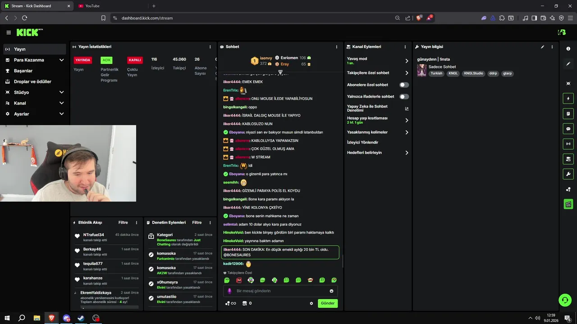The width and height of the screenshot is (577, 324).
Task: Click the shop icon below message box
Action: (x=245, y=303)
